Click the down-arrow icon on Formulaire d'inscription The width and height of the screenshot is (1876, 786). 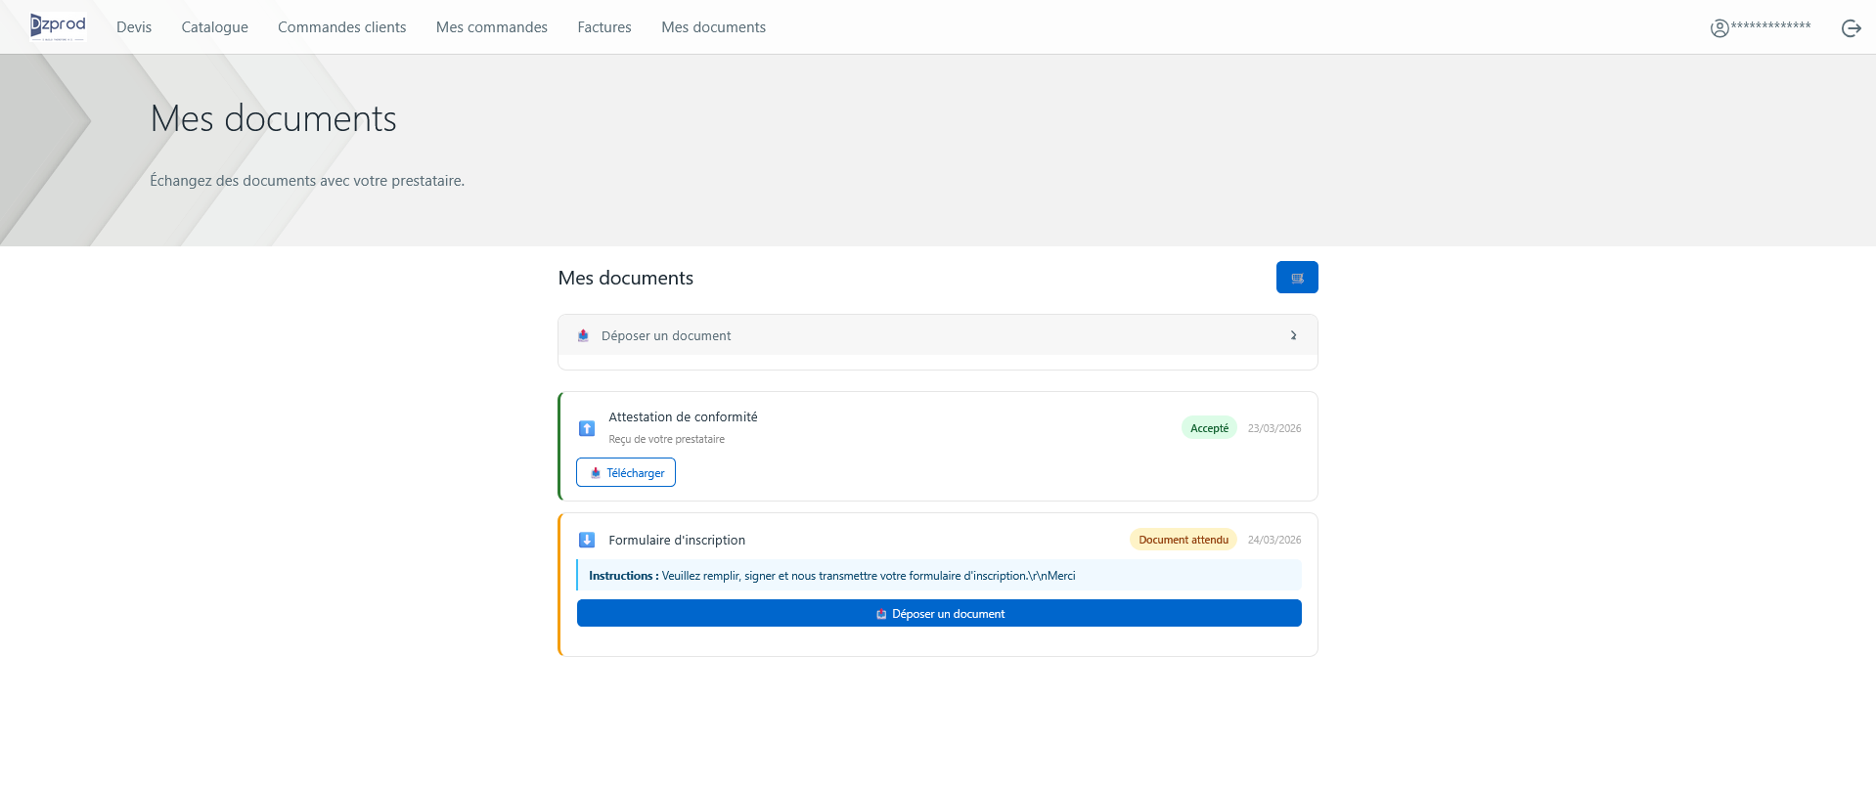pyautogui.click(x=587, y=540)
